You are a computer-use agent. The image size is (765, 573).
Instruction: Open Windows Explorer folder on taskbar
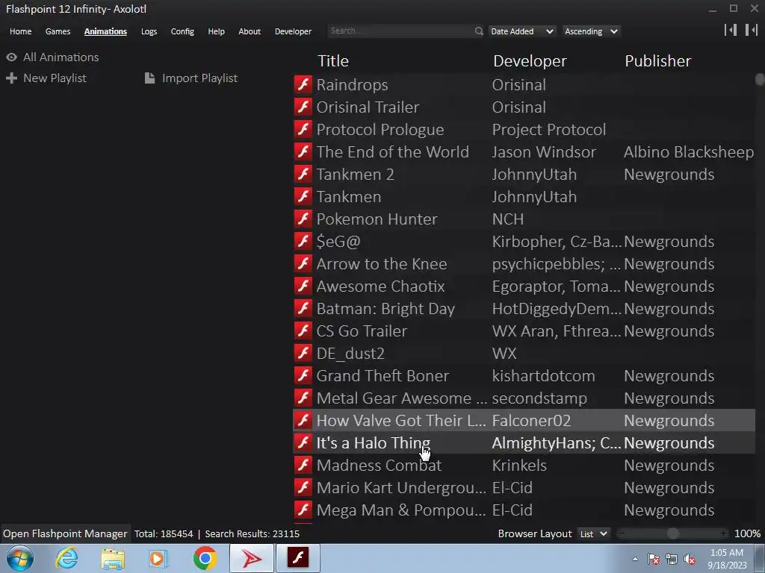point(113,558)
